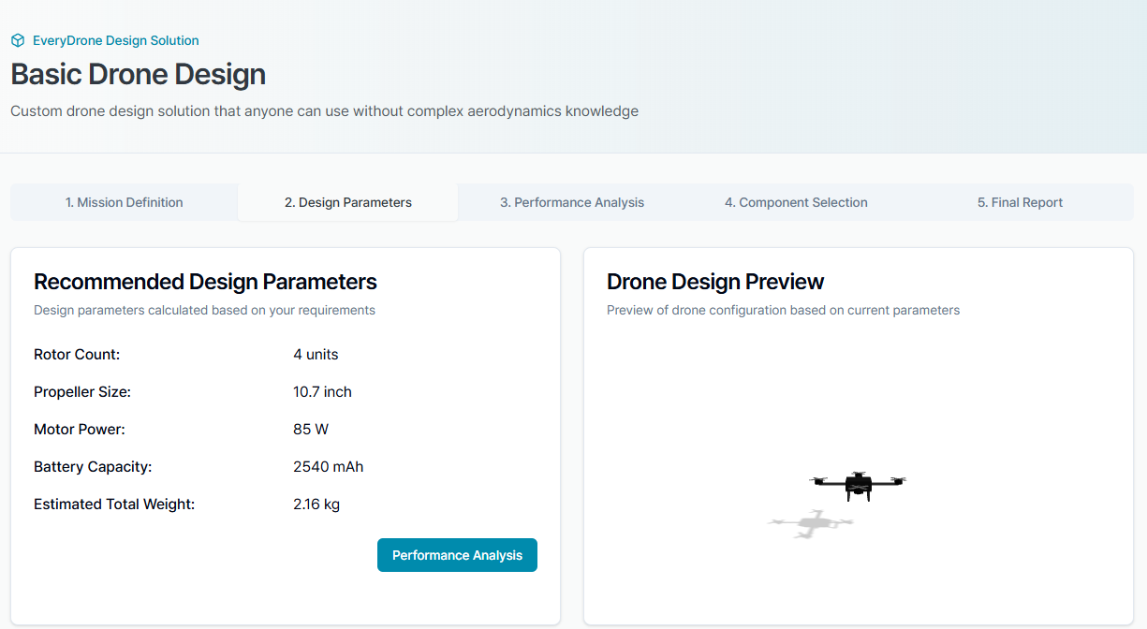
Task: Click the blue Performance Analysis button
Action: (457, 555)
